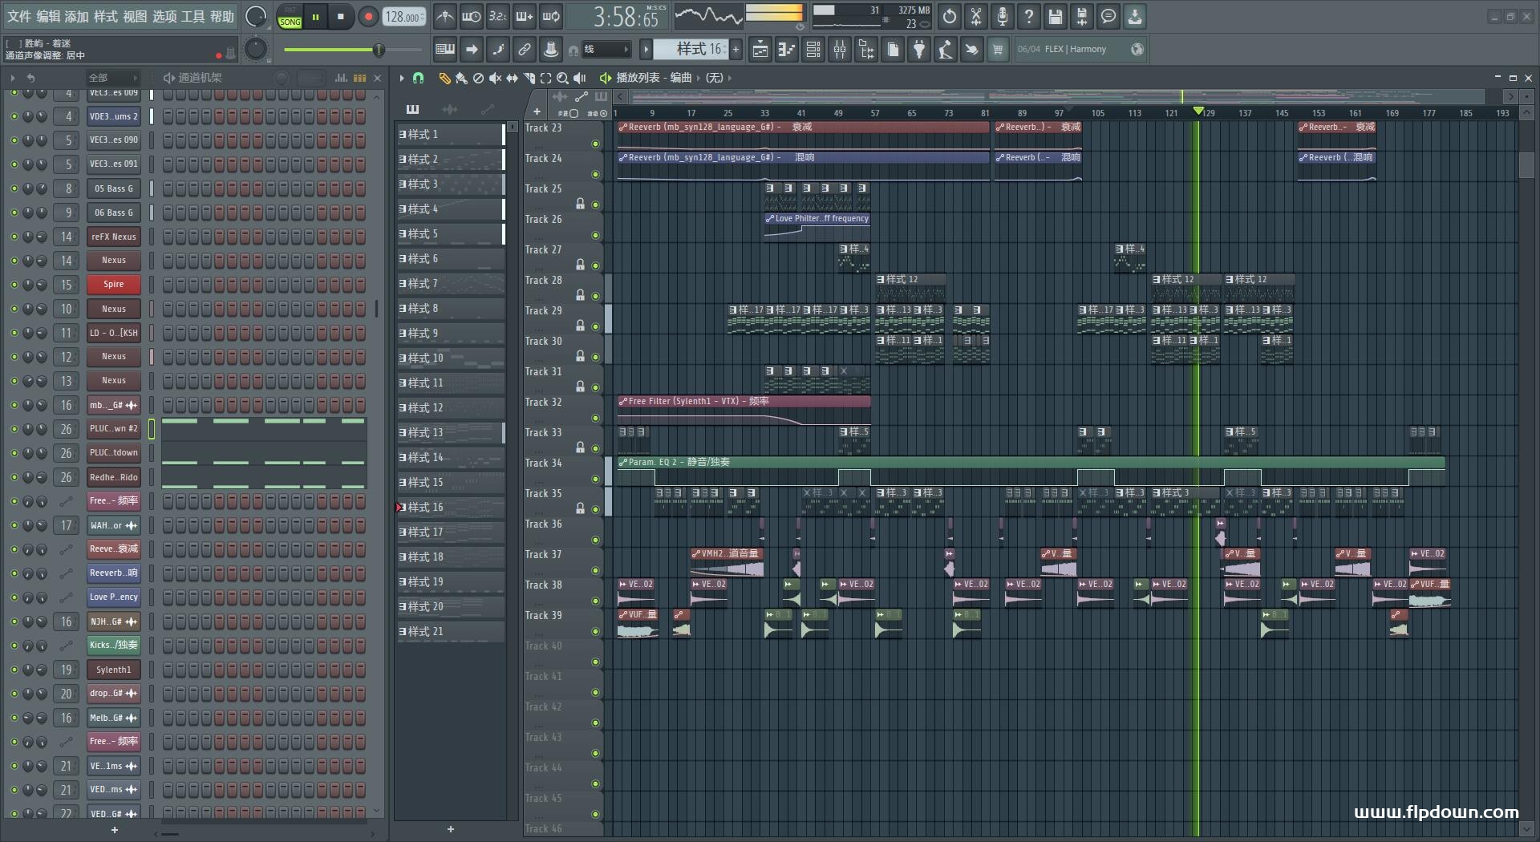Export audio via render icon
1540x842 pixels.
pos(1082,16)
